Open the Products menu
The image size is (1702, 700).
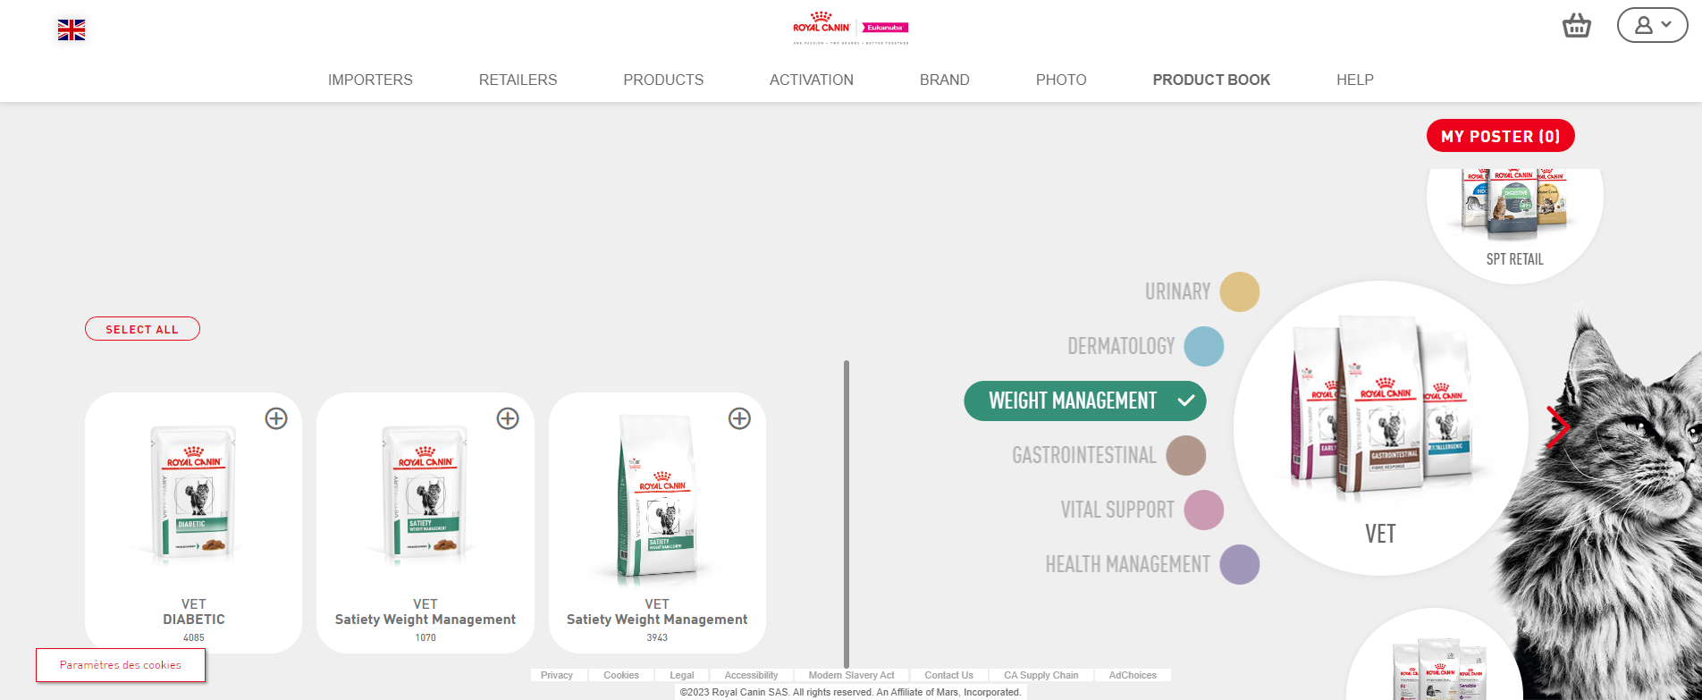[x=663, y=80]
